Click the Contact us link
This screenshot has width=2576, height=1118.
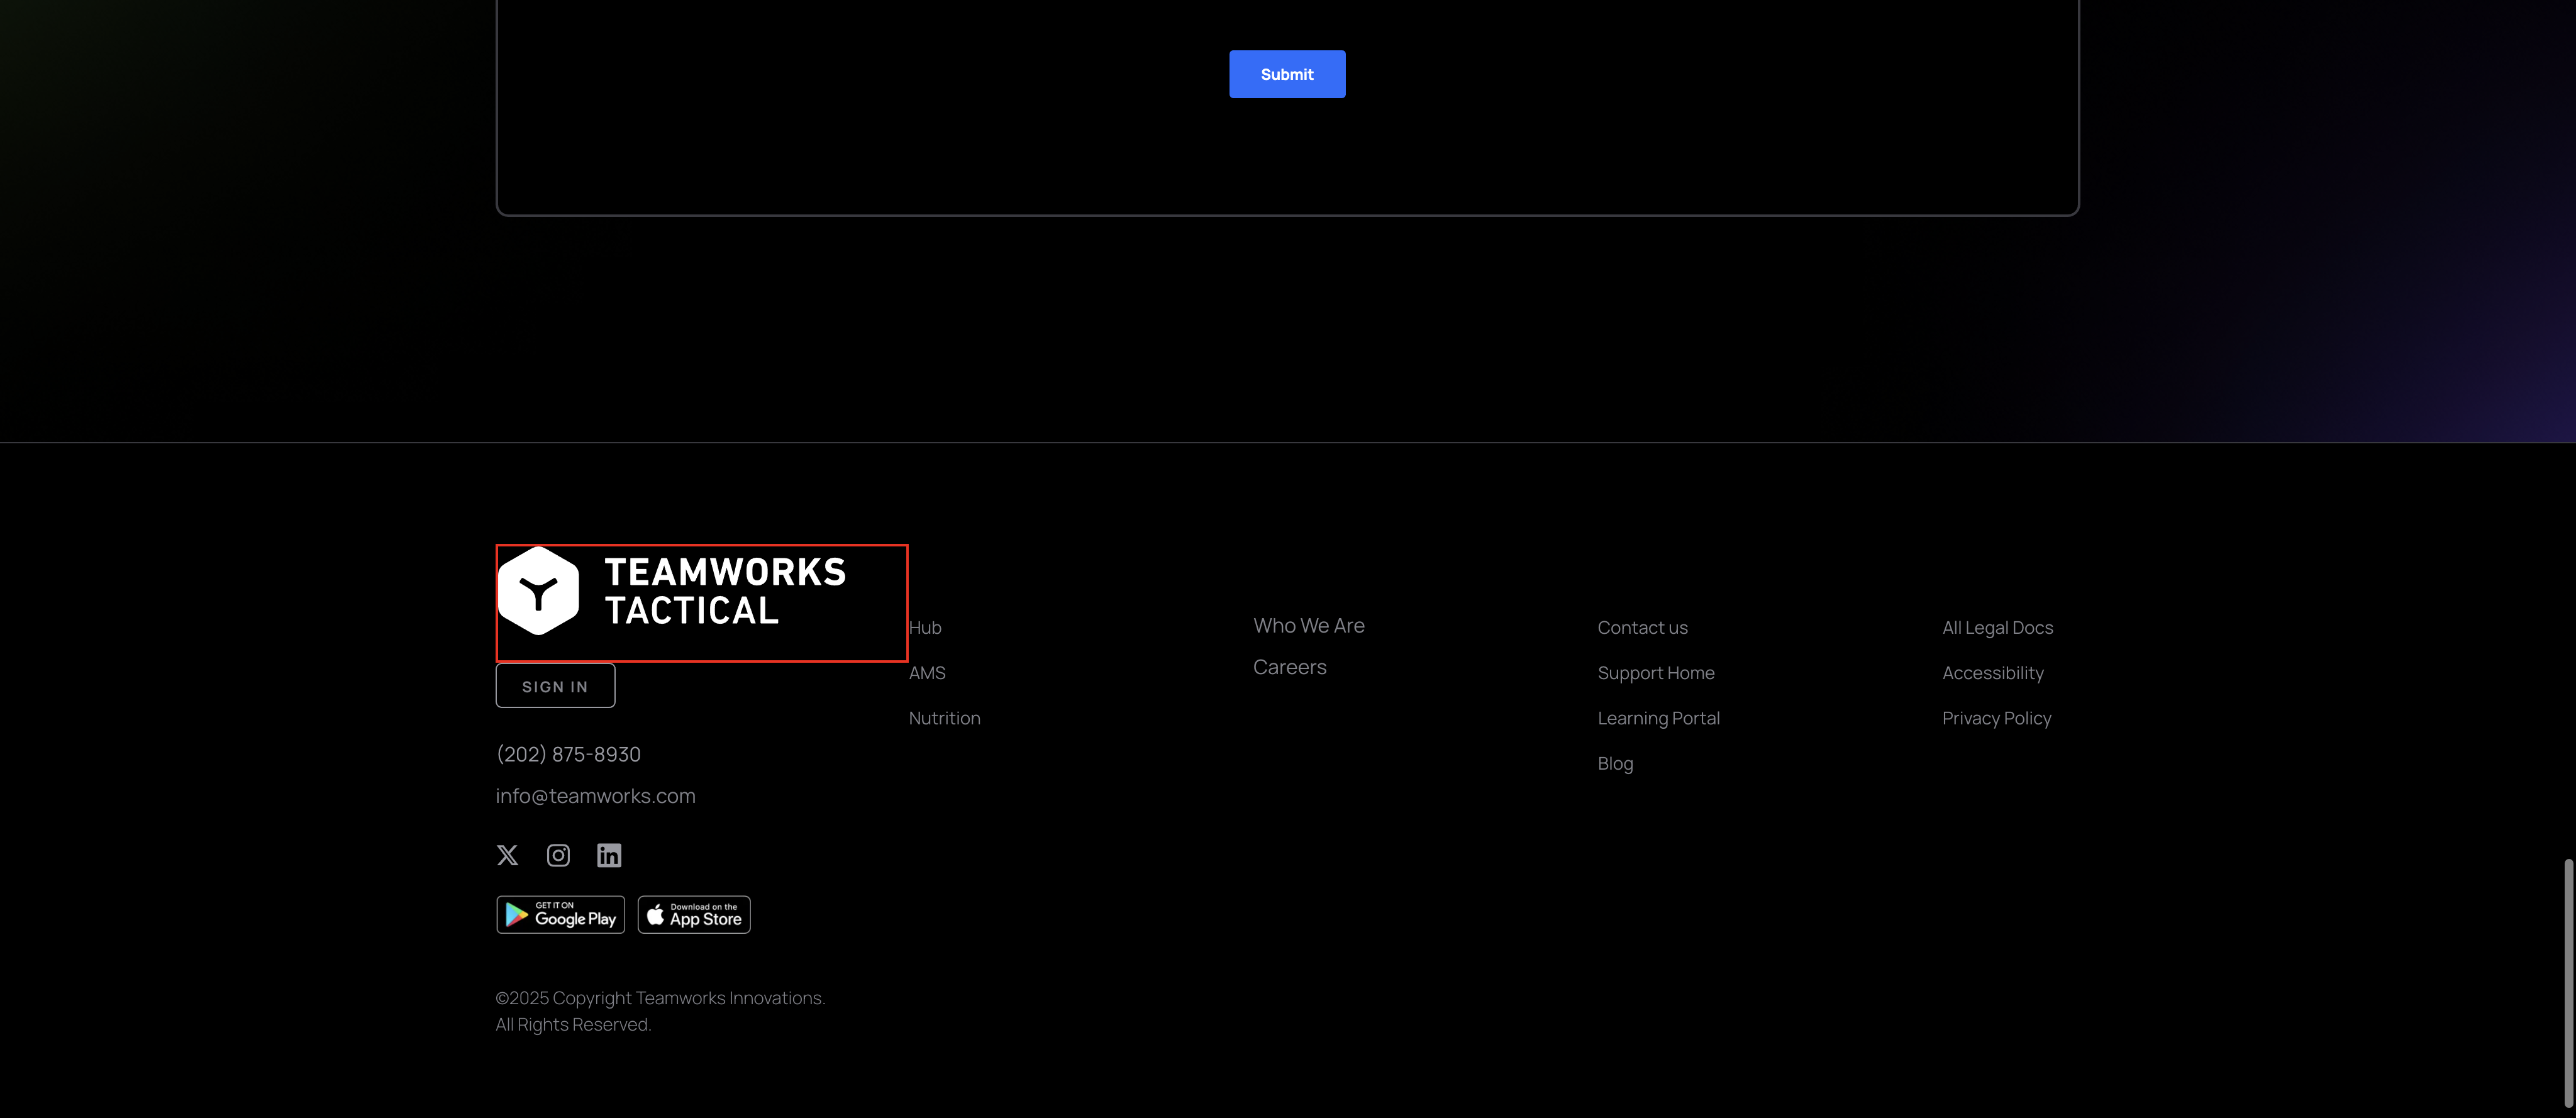(x=1642, y=628)
